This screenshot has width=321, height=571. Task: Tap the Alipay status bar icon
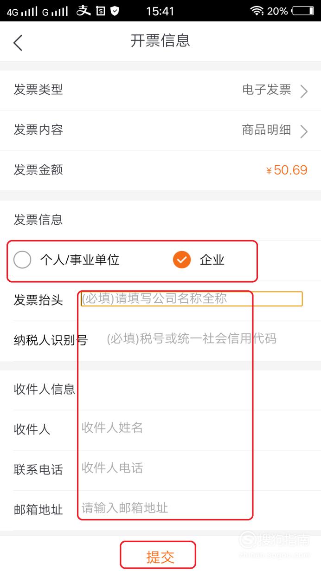[83, 10]
